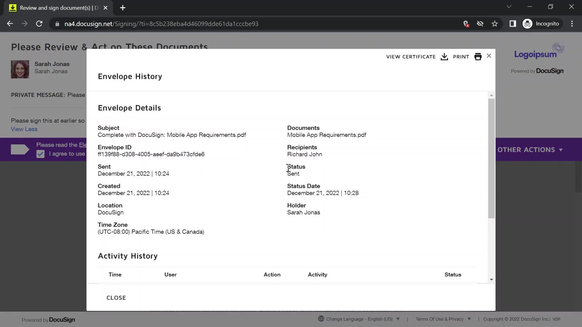Click the Action column header
The width and height of the screenshot is (582, 327).
point(272,275)
